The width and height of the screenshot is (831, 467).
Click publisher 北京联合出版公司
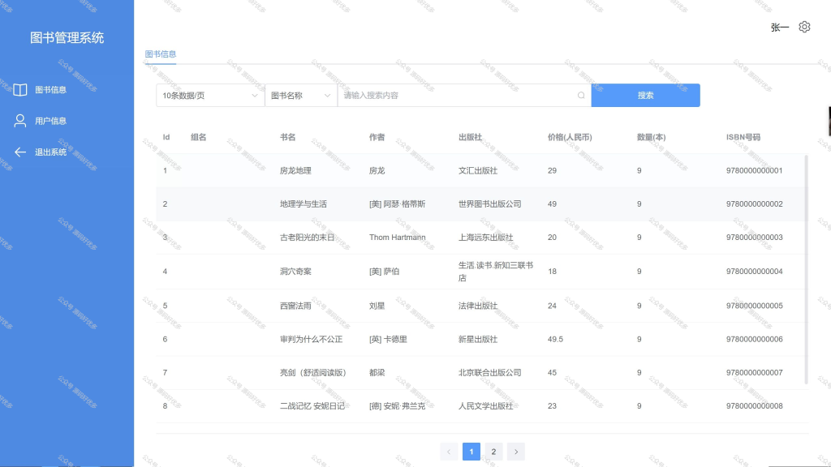(x=489, y=373)
